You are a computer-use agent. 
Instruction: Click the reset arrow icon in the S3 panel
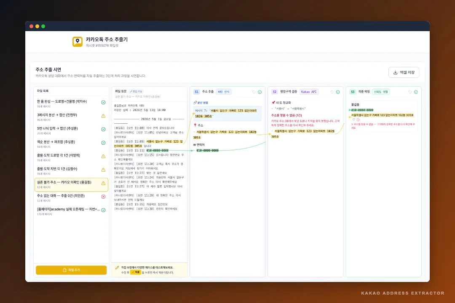click(x=410, y=92)
